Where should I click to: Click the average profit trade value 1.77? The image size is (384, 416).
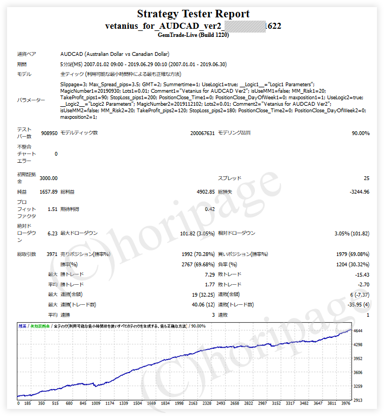tap(210, 285)
